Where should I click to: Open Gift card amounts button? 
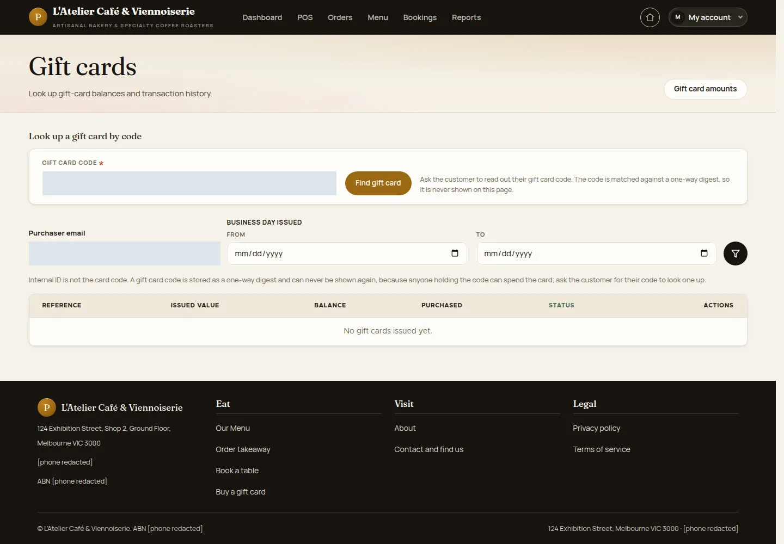[705, 89]
